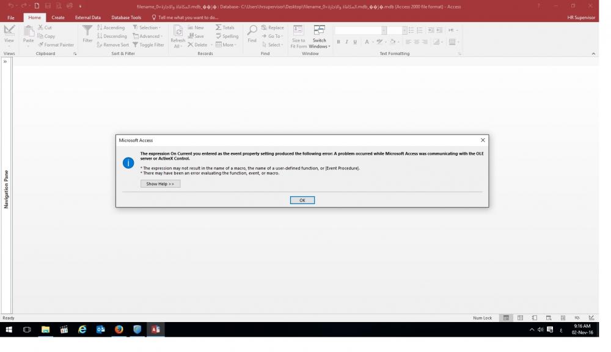This screenshot has width=611, height=352.
Task: Toggle Italic formatting
Action: 346,42
